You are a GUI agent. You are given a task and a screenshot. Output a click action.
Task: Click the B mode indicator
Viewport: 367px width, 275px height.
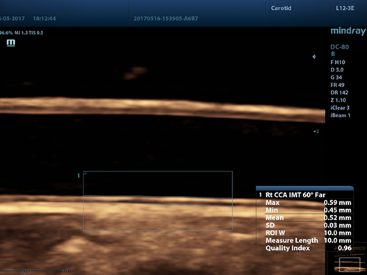click(x=333, y=54)
